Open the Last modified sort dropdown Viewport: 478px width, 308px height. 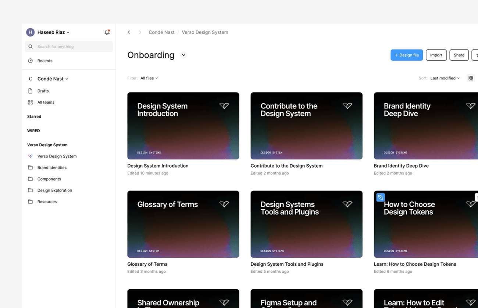pyautogui.click(x=445, y=78)
